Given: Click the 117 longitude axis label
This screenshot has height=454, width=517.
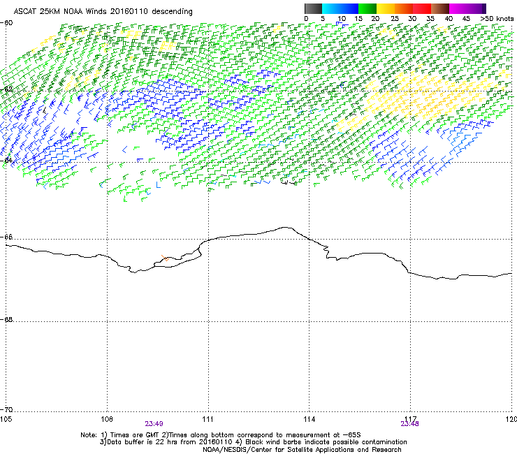Looking at the screenshot, I should point(410,418).
